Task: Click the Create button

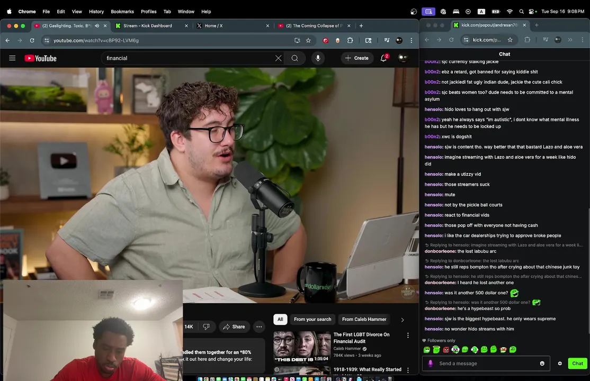Action: coord(357,58)
